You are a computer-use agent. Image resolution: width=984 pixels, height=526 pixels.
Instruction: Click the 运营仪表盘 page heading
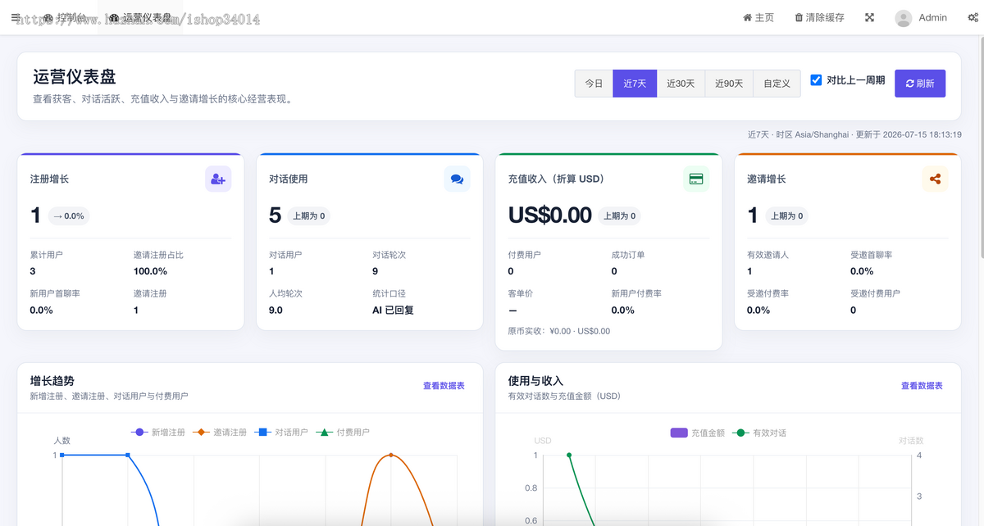[x=75, y=77]
